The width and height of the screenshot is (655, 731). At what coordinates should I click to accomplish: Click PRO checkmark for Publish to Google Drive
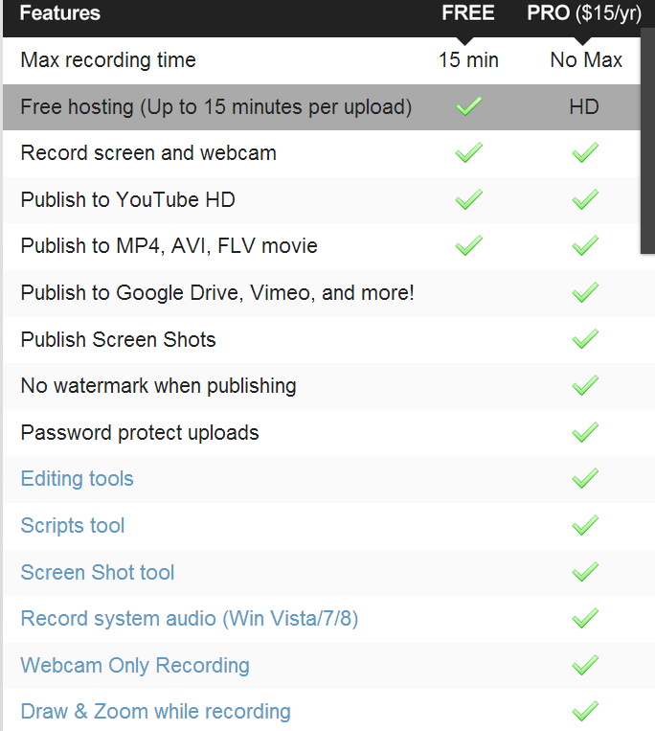point(585,292)
